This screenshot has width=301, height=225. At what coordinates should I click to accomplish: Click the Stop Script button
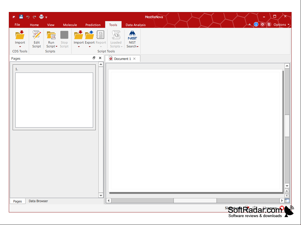[64, 39]
